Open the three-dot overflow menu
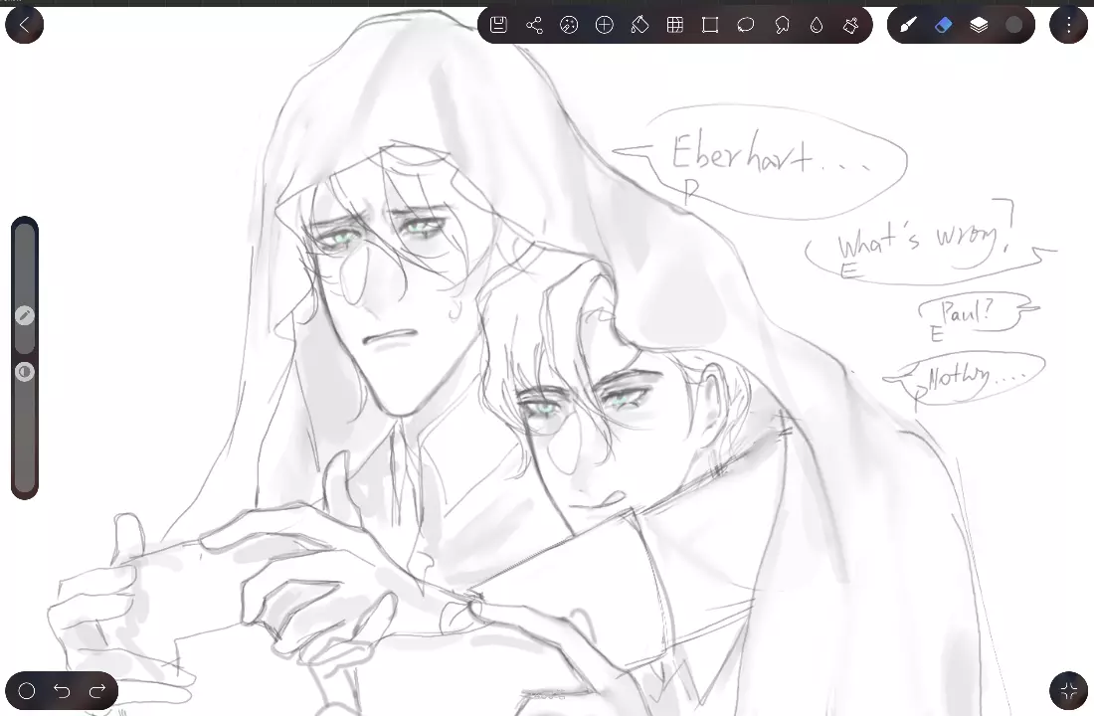This screenshot has width=1094, height=716. pos(1069,25)
